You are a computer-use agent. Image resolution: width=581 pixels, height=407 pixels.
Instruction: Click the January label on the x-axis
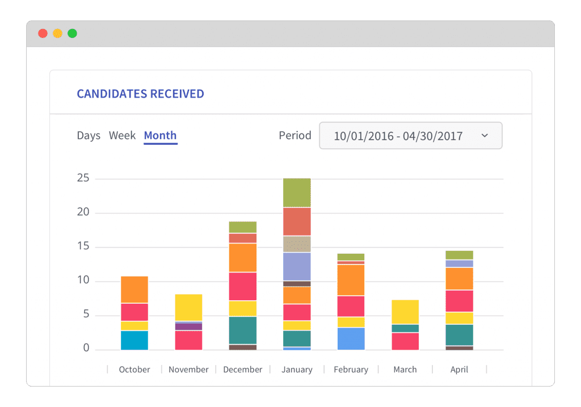[297, 369]
